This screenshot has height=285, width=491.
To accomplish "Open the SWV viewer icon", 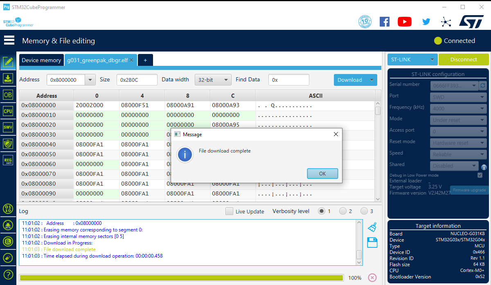I will pyautogui.click(x=8, y=127).
